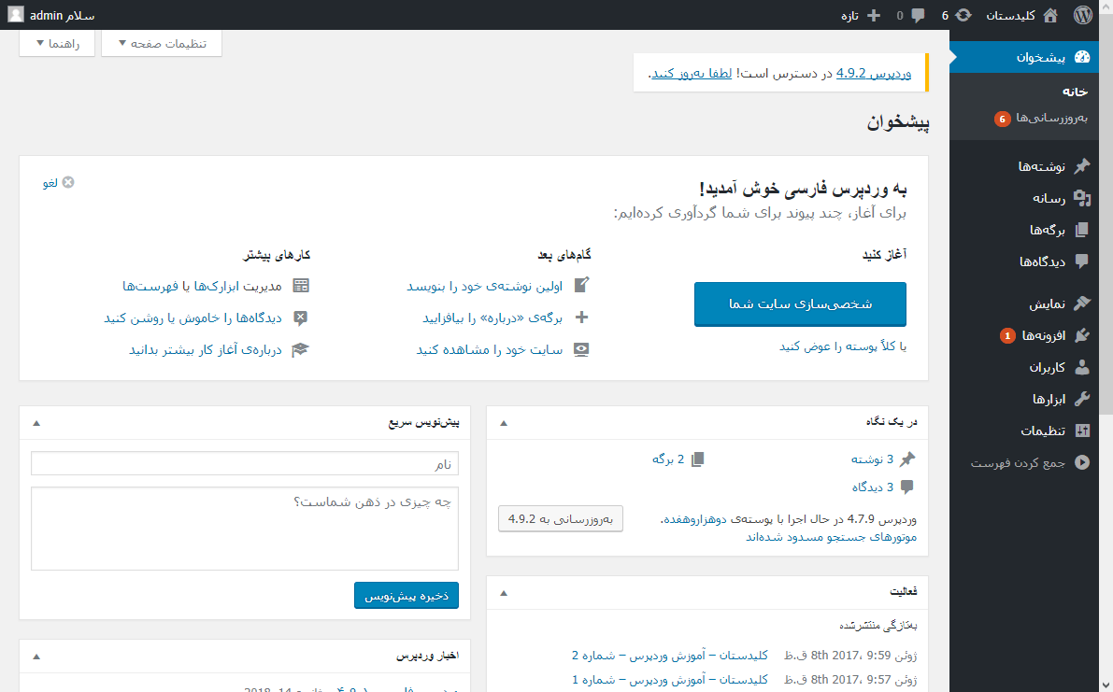Image resolution: width=1113 pixels, height=692 pixels.
Task: Click شخصی‌سازی سایت شما button
Action: (x=800, y=304)
